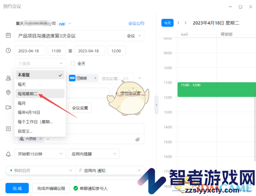Open 开始前15分钟 reminder dropdown
The height and width of the screenshot is (196, 256).
coord(41,154)
